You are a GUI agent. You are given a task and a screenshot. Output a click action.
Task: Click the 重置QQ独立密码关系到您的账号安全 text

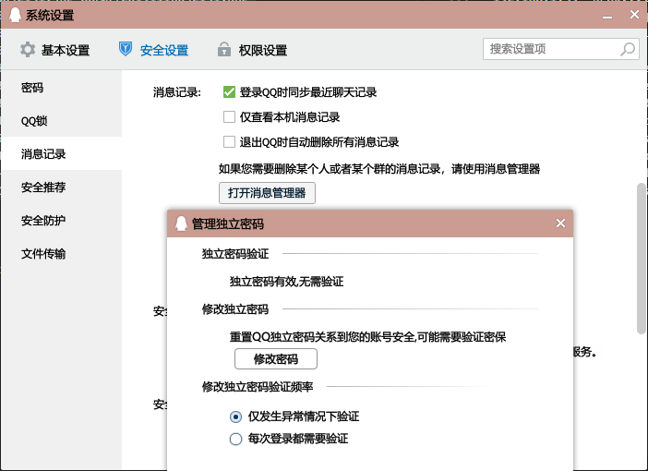tap(367, 337)
